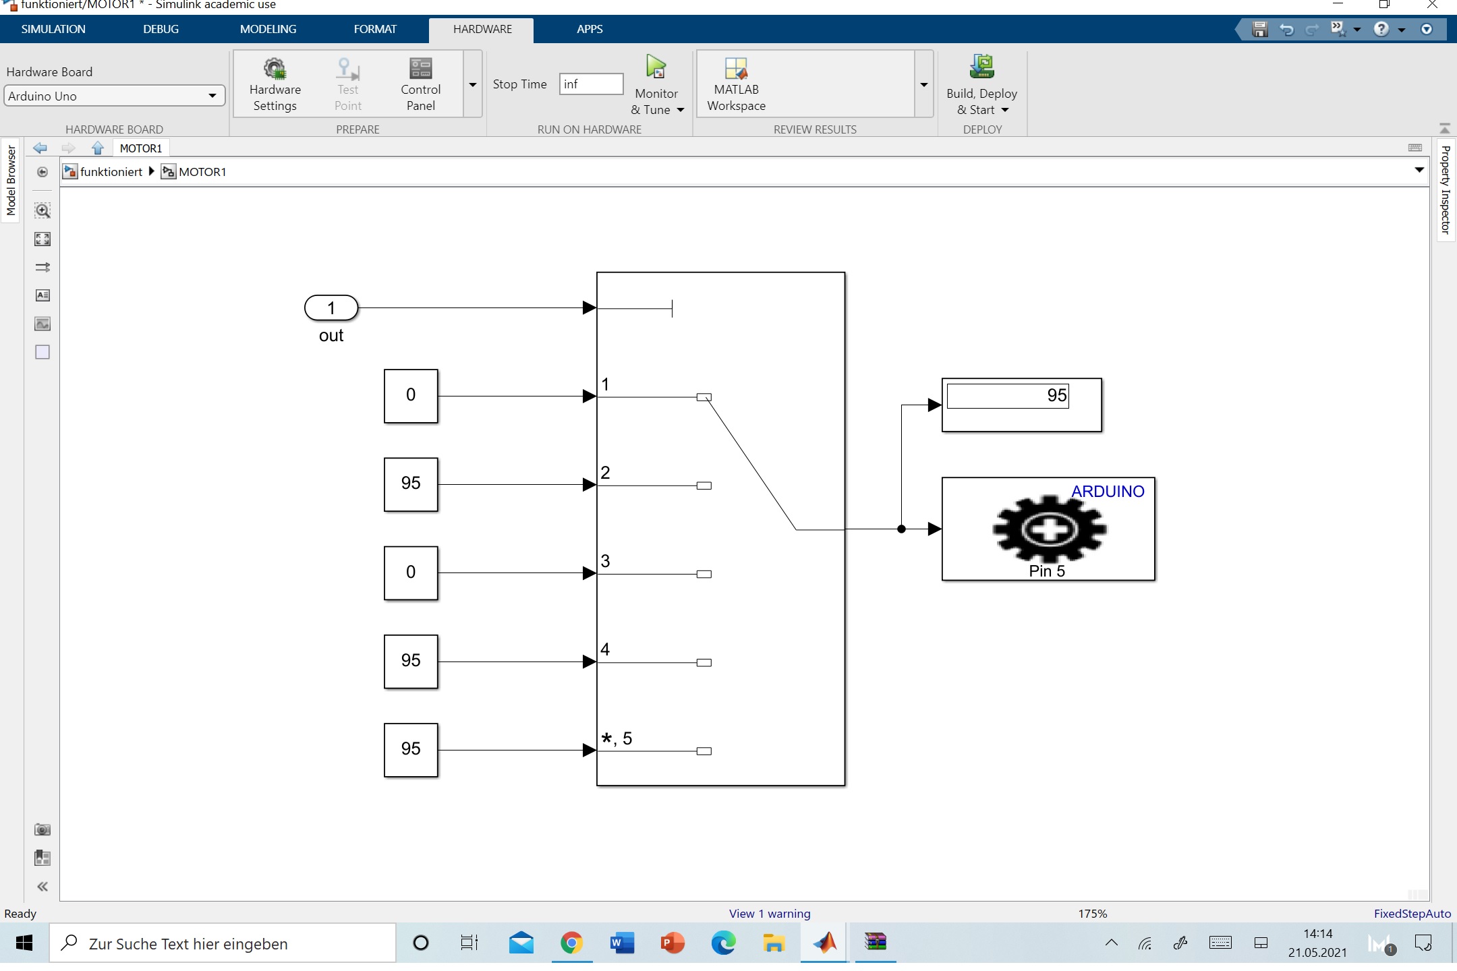
Task: Click the screenshot camera icon
Action: [42, 829]
